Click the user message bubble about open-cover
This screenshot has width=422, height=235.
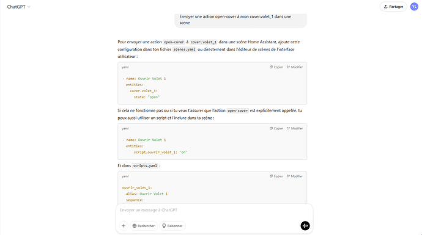(x=240, y=20)
